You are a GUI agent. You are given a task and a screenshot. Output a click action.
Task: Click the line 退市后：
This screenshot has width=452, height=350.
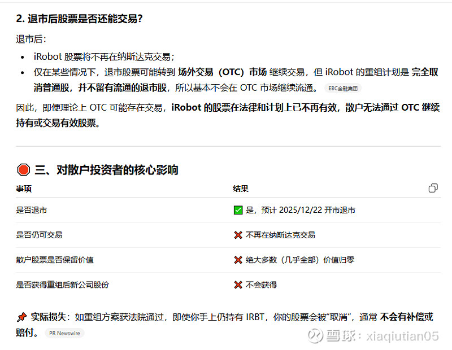[x=31, y=39]
